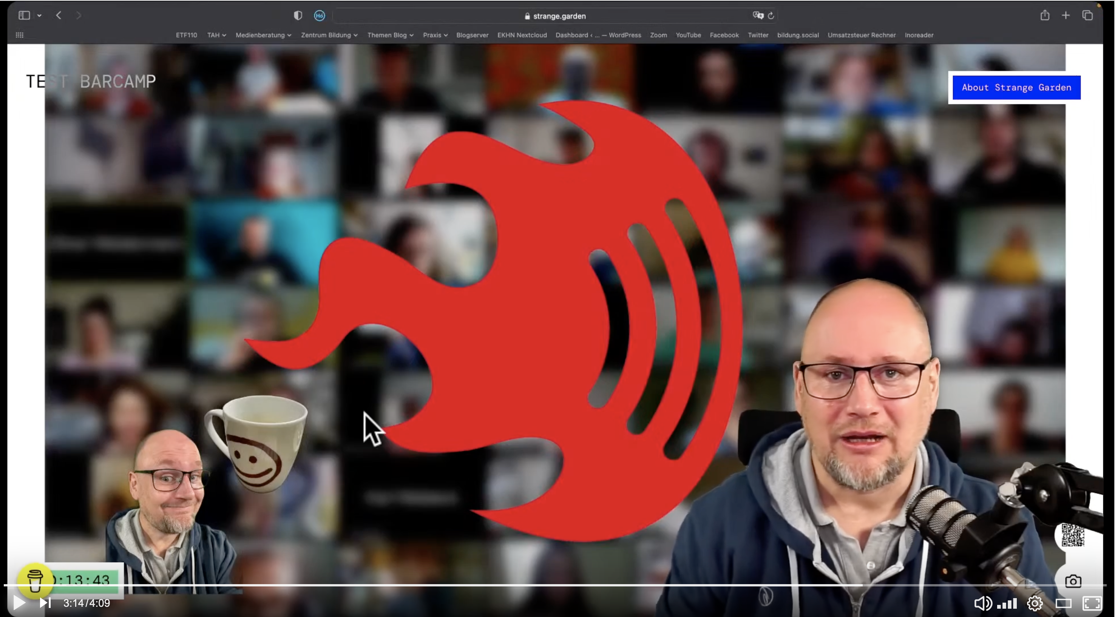This screenshot has width=1115, height=617.
Task: Open the sidebar options dropdown arrow
Action: click(x=39, y=15)
